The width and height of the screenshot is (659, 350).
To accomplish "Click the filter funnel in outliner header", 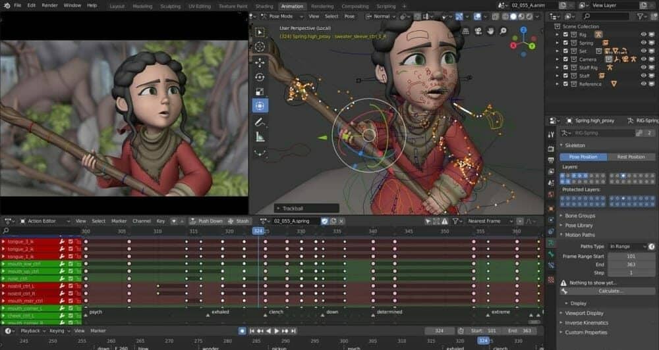I will (x=640, y=16).
